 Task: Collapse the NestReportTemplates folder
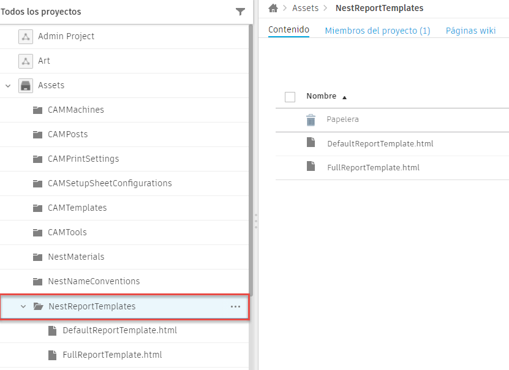point(23,306)
